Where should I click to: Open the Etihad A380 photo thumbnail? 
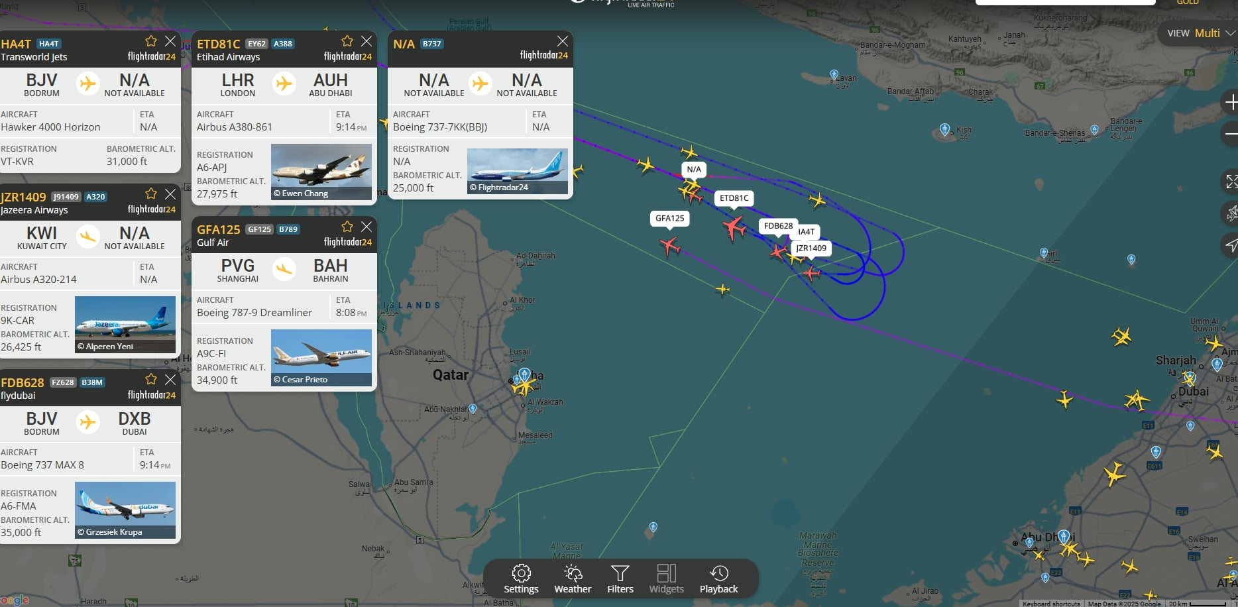click(321, 172)
